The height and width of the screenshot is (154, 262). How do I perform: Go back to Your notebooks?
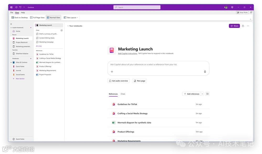tap(75, 26)
